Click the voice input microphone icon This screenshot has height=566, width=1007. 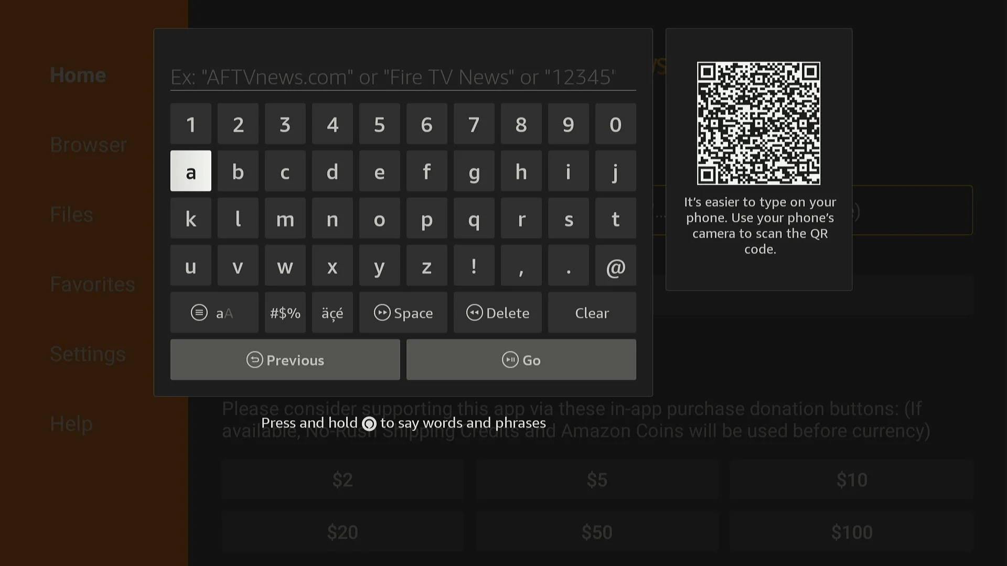click(369, 423)
